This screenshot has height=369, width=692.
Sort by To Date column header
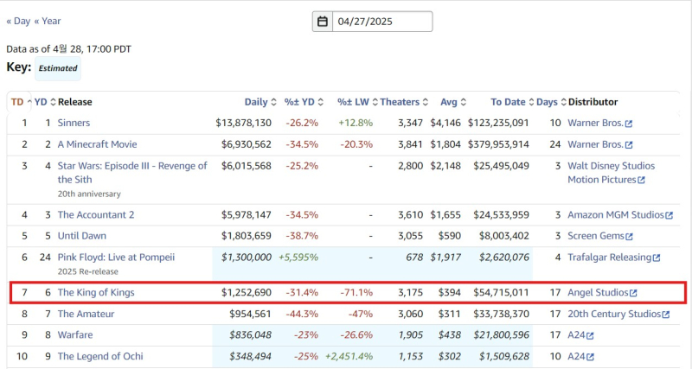511,102
